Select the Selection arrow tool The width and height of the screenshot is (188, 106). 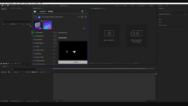(5, 6)
